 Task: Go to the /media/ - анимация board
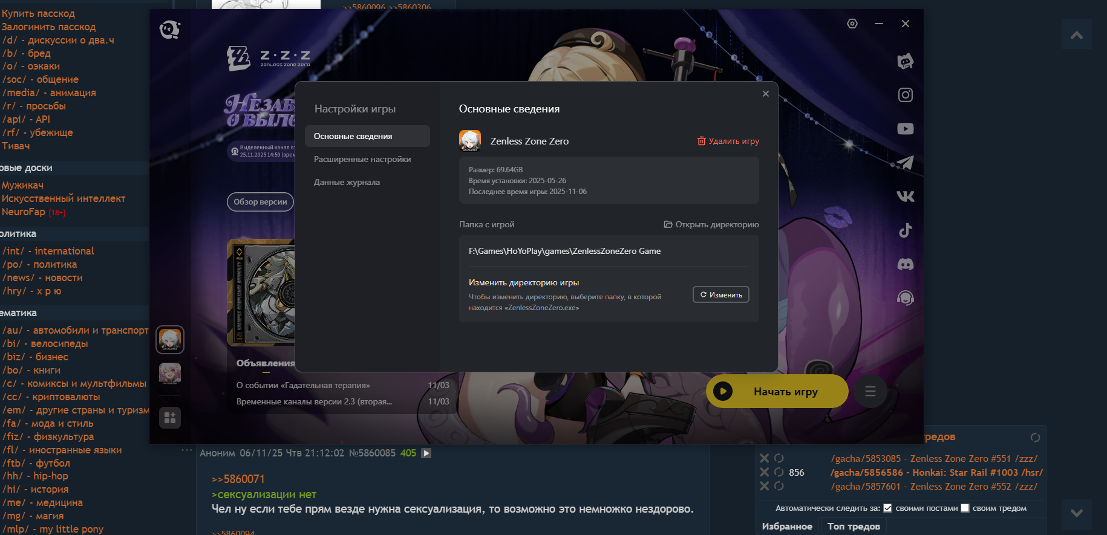tap(49, 92)
